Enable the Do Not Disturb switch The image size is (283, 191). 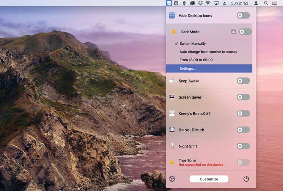(243, 130)
